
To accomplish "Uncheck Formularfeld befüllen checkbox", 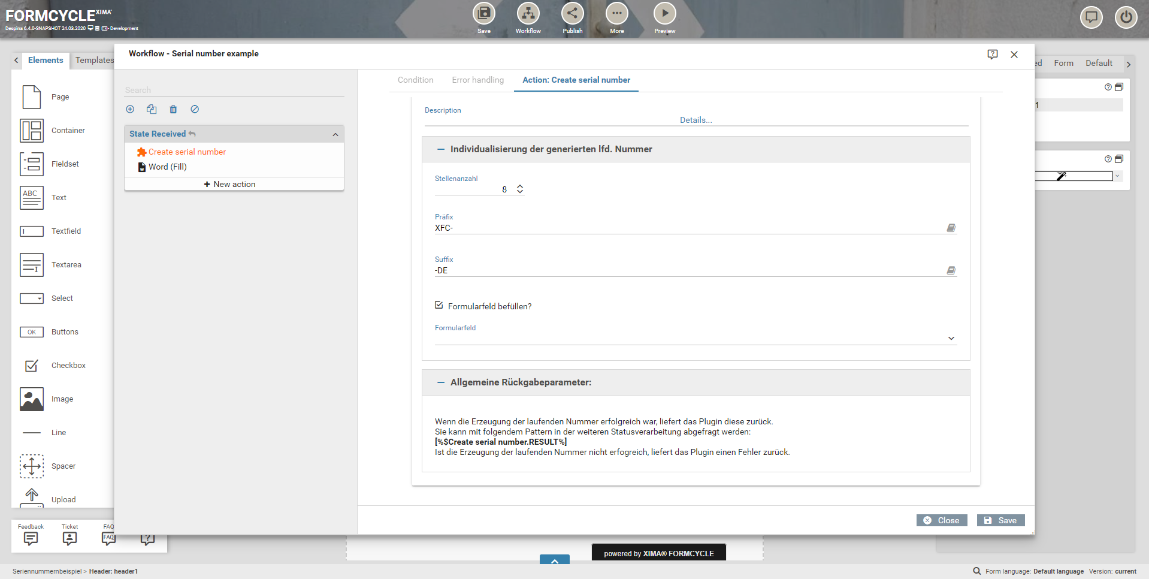I will [x=439, y=305].
